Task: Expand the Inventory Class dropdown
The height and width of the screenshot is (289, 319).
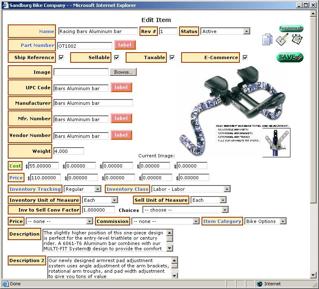Action: [191, 189]
